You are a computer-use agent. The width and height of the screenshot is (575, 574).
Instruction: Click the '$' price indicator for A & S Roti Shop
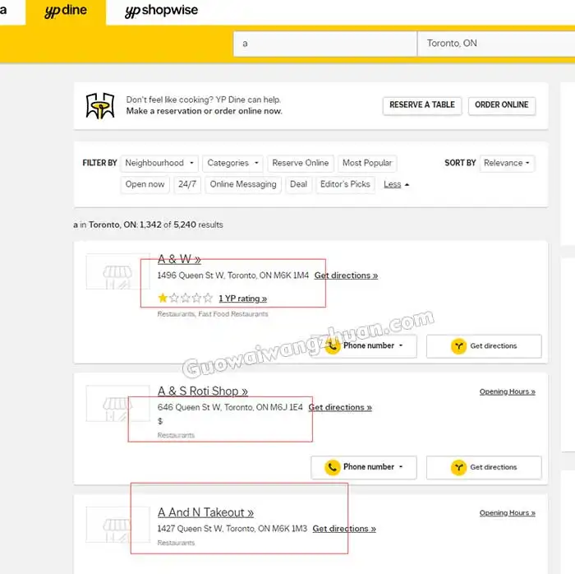(x=160, y=421)
